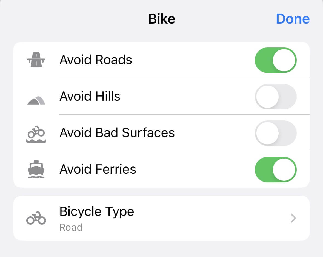Select the Road bicycle type label

(71, 227)
